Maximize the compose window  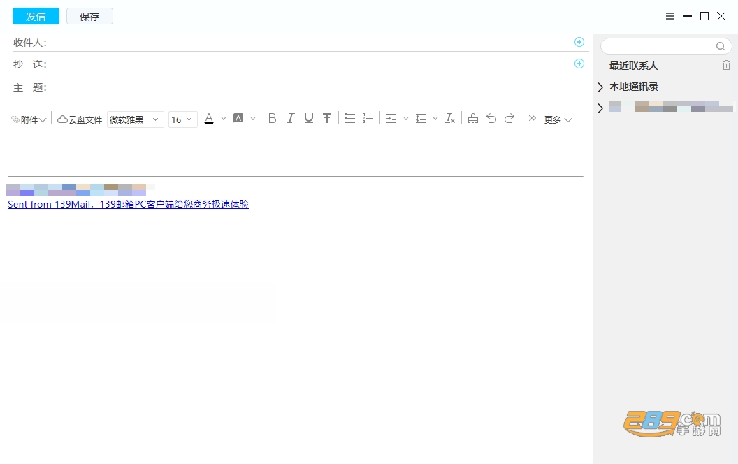point(704,17)
